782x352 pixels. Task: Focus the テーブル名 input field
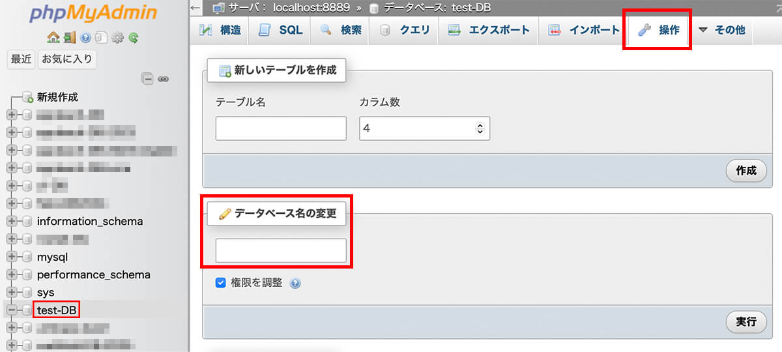coord(281,128)
